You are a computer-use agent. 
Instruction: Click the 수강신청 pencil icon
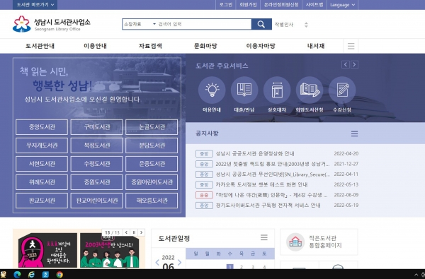pyautogui.click(x=342, y=90)
